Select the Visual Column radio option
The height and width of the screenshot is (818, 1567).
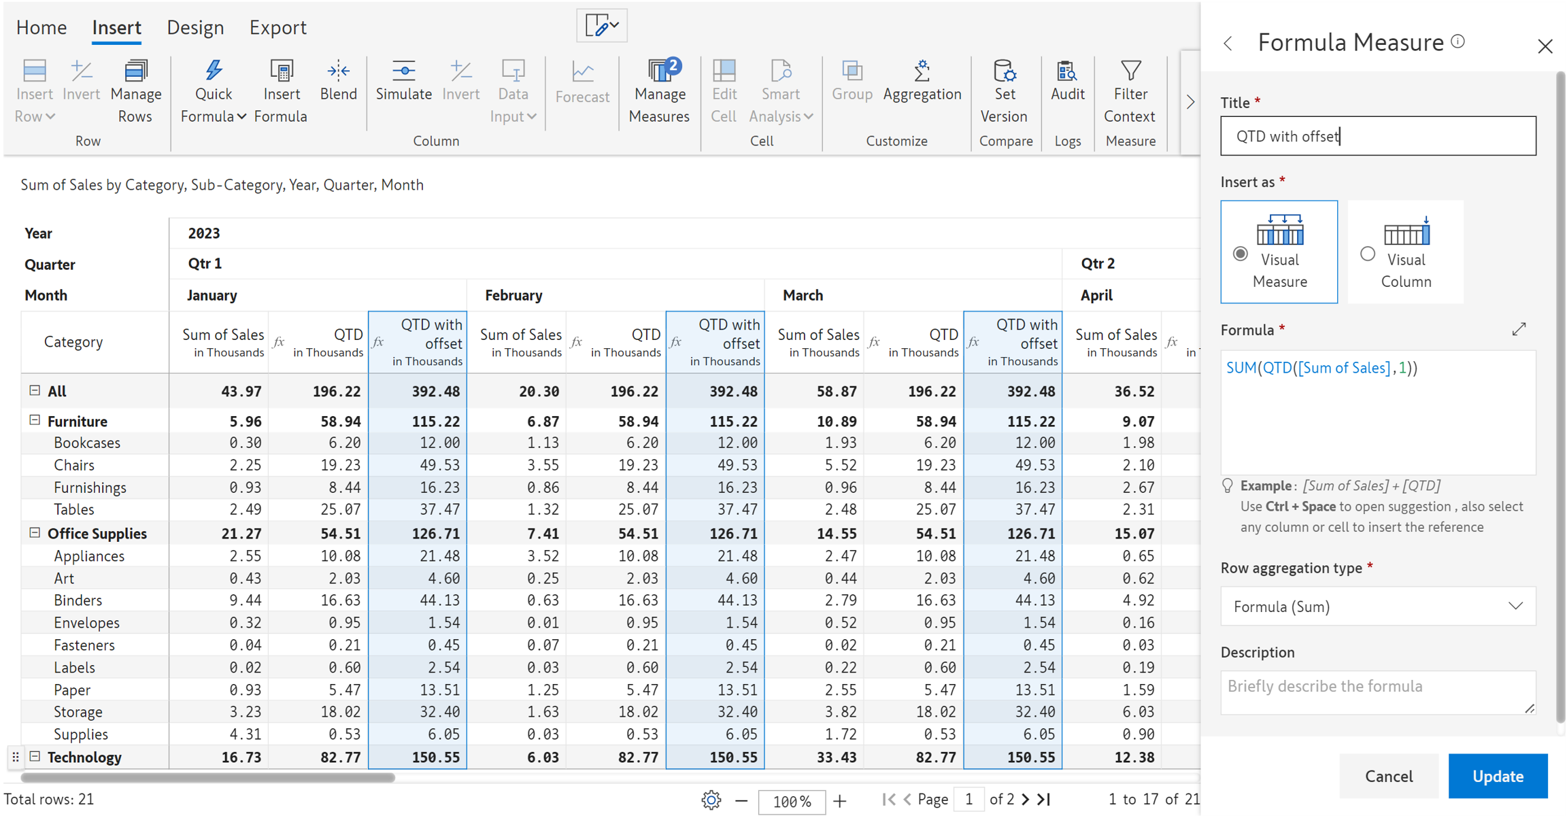[x=1368, y=254]
